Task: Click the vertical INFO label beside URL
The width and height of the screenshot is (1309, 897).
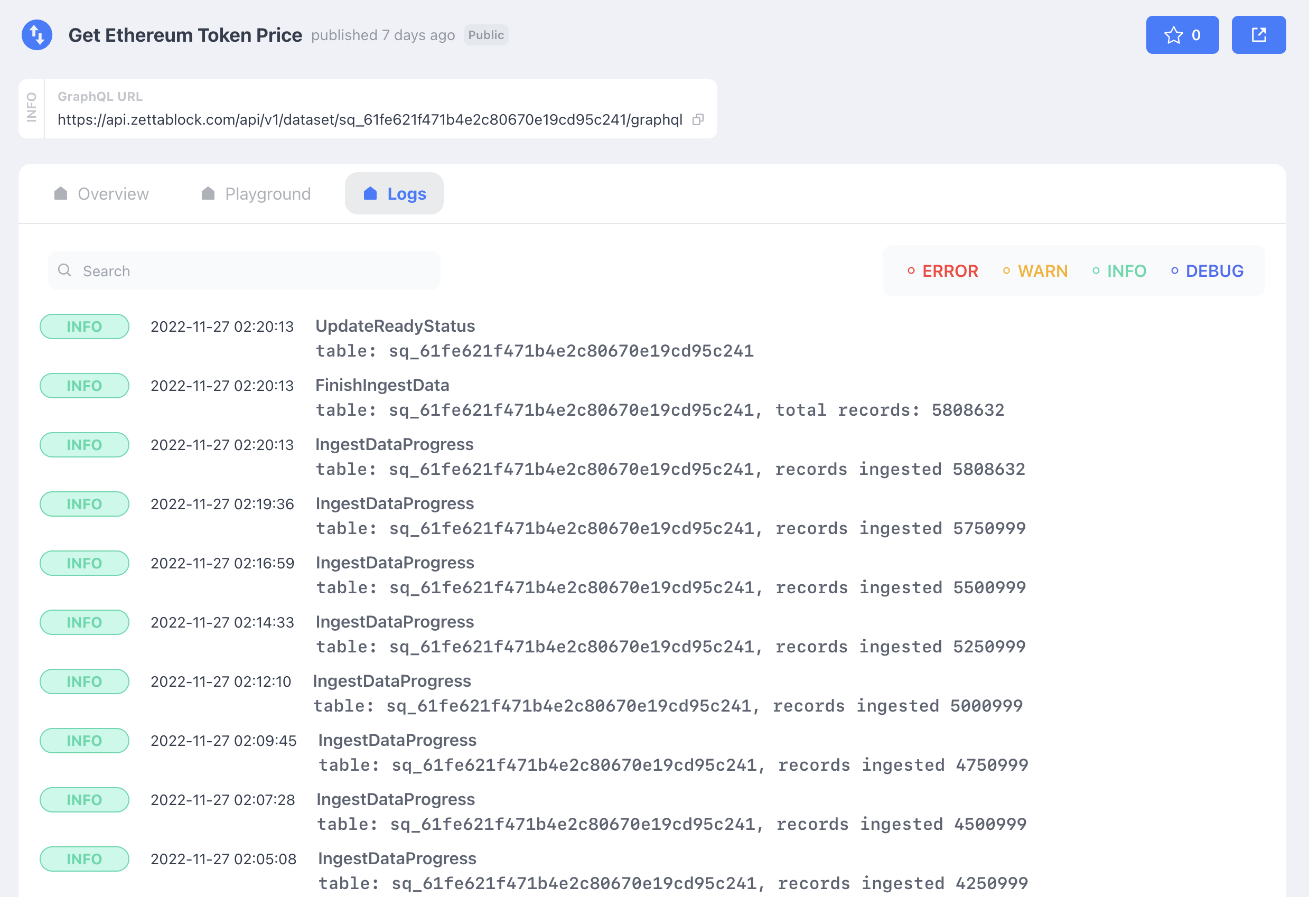Action: (32, 108)
